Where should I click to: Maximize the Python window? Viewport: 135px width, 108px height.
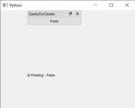point(111,5)
